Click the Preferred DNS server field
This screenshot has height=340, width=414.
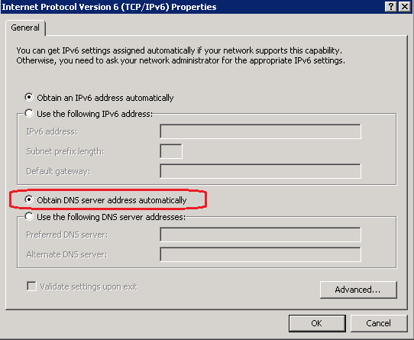click(260, 235)
